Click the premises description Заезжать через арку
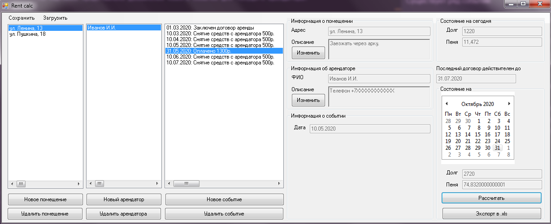 point(379,49)
